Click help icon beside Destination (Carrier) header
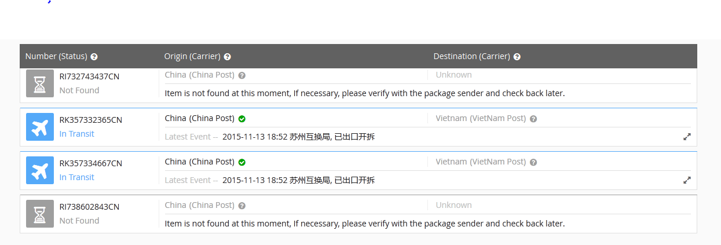The width and height of the screenshot is (721, 245). coord(517,57)
